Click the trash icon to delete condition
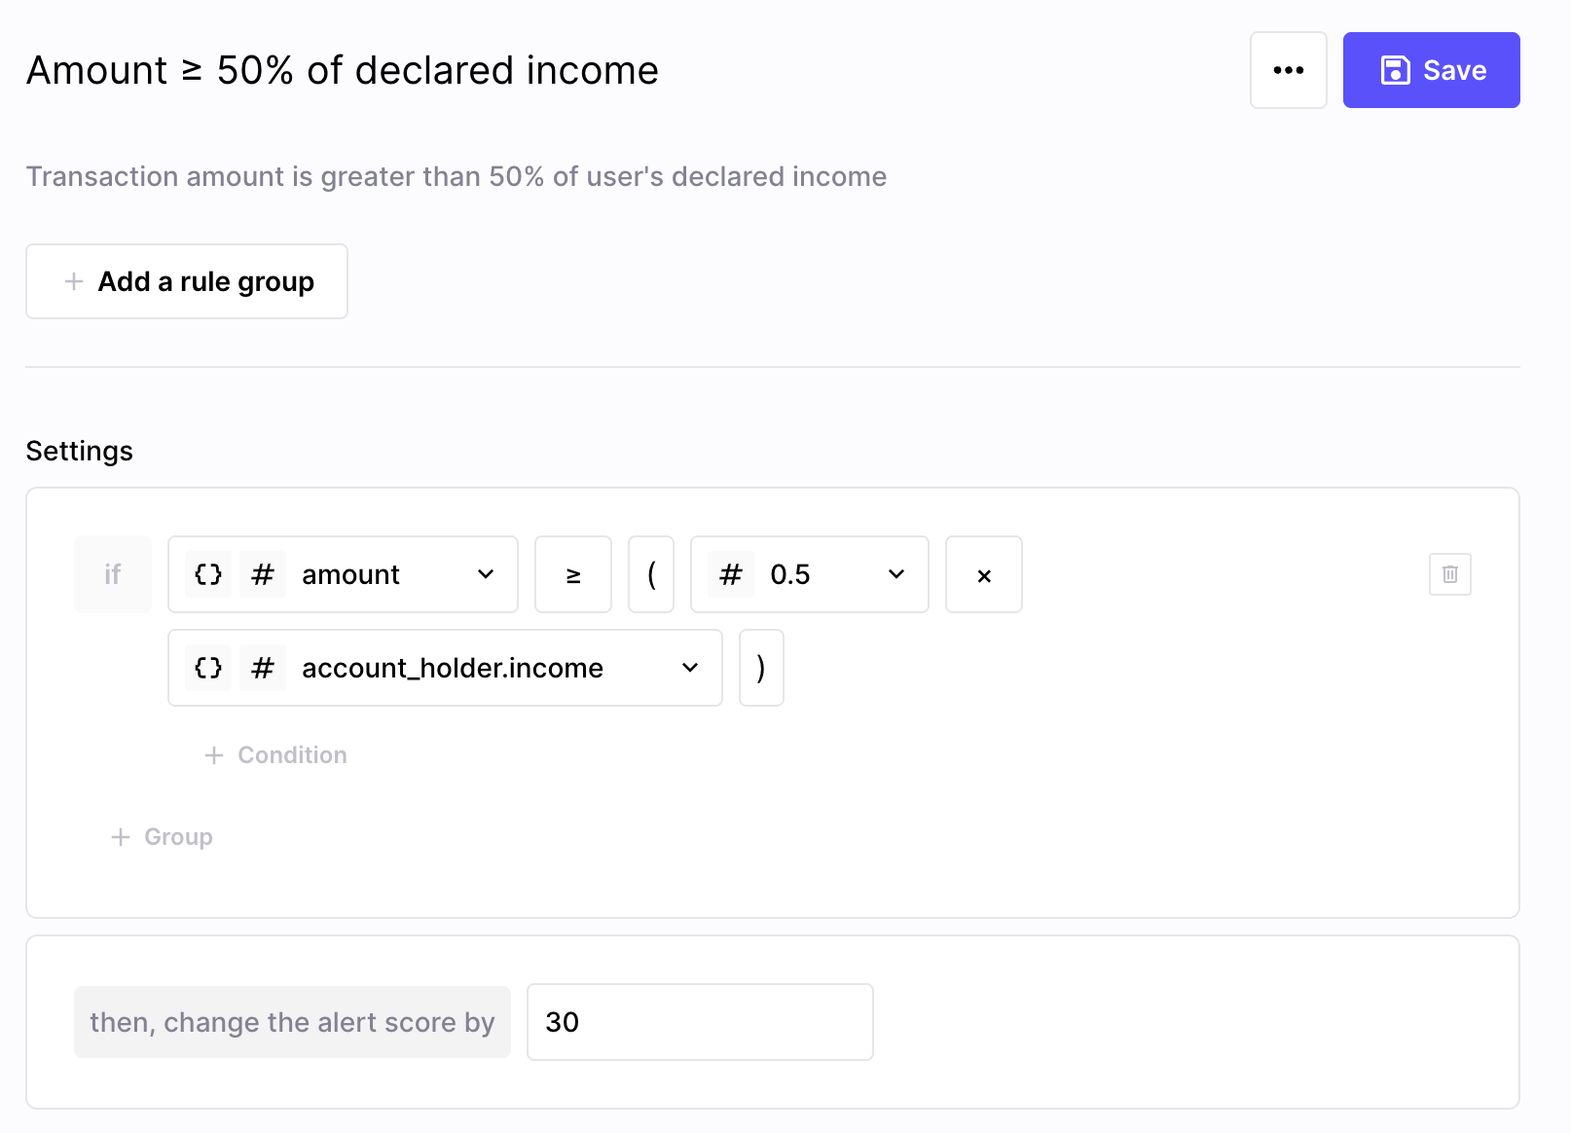Image resolution: width=1571 pixels, height=1133 pixels. (1449, 574)
